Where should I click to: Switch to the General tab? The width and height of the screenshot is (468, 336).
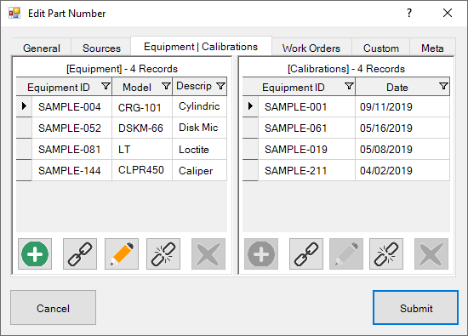[42, 48]
